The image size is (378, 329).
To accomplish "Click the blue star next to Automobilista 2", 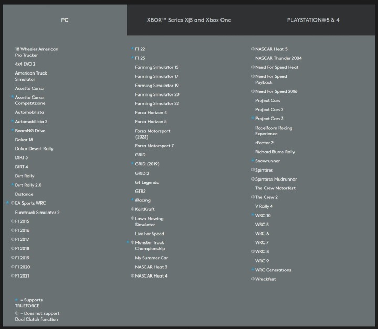I will [x=12, y=121].
